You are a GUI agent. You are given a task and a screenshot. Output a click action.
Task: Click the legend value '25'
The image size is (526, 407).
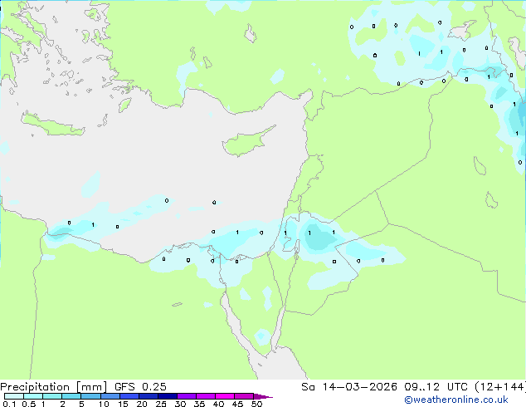click(x=161, y=404)
